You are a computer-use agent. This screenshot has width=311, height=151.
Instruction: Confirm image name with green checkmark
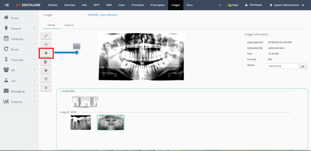click(302, 66)
